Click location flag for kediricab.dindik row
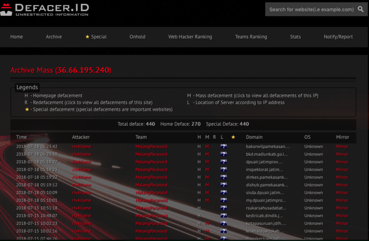Viewport: 369px width, 241px height. tap(223, 216)
